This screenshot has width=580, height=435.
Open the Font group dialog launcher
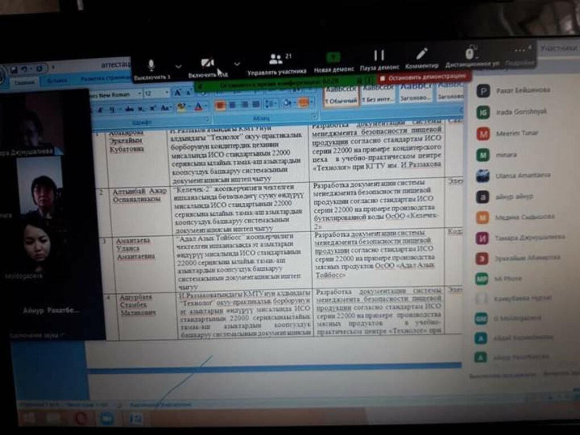[207, 120]
